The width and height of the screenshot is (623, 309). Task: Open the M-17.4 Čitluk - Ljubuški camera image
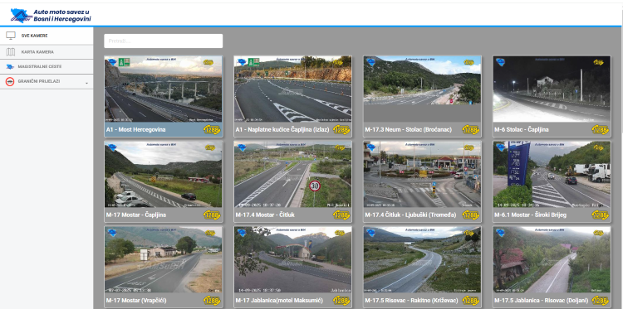point(422,174)
